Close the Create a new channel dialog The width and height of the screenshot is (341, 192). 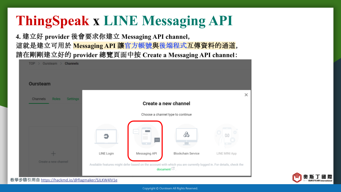tap(246, 95)
